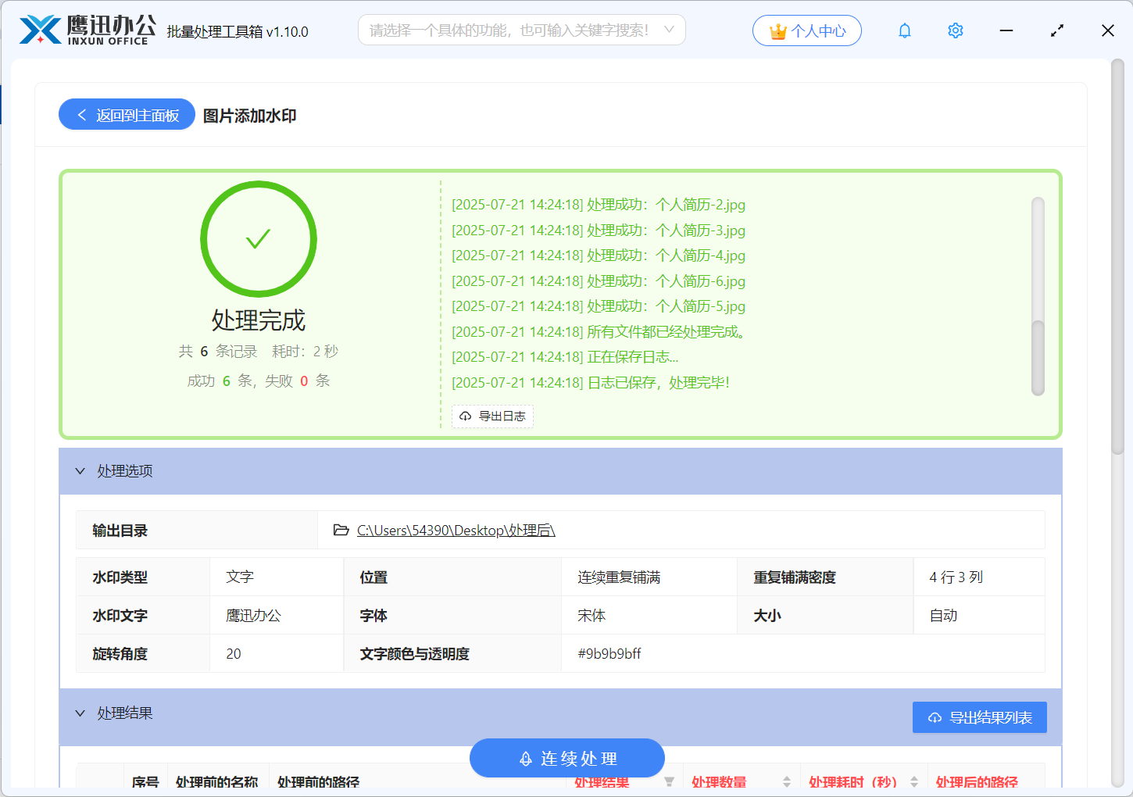Click the INXUN Office logo
The height and width of the screenshot is (797, 1133).
click(88, 30)
